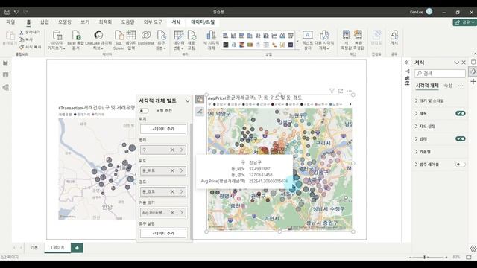Click the format visual paintbrush beside map
Image resolution: width=477 pixels, height=268 pixels.
(x=200, y=112)
